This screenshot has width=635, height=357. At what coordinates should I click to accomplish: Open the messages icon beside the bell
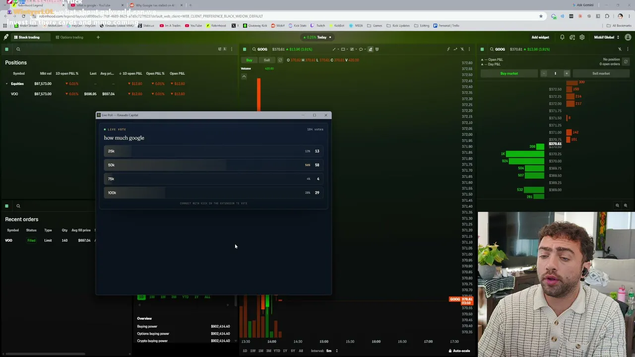coord(572,37)
